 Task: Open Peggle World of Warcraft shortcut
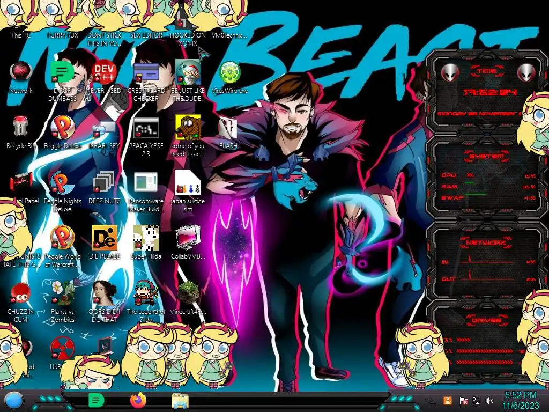coord(62,238)
